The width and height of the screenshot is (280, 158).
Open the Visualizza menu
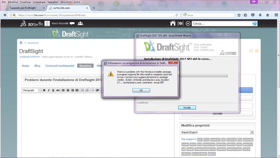point(25,2)
